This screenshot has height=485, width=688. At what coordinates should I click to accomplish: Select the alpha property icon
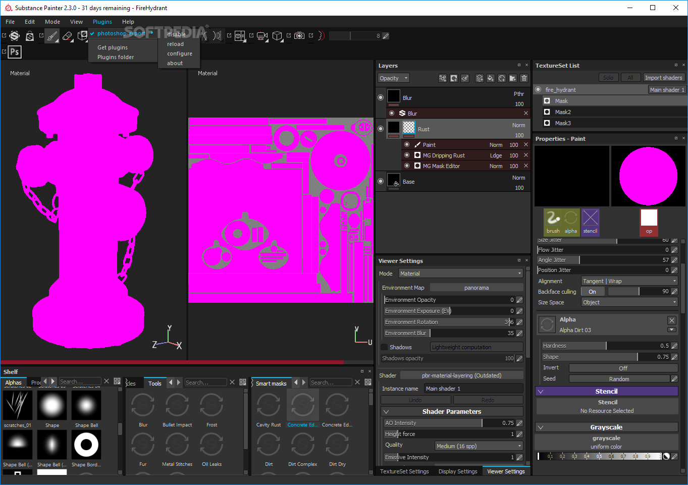click(x=571, y=222)
